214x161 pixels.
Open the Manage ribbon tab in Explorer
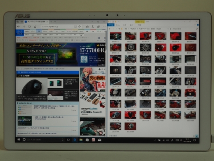pyautogui.click(x=140, y=25)
